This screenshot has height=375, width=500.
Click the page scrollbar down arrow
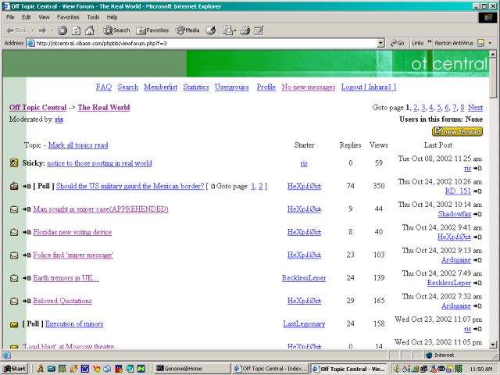click(x=493, y=345)
